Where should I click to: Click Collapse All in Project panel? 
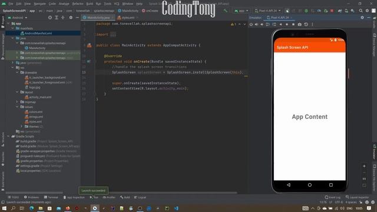63,18
